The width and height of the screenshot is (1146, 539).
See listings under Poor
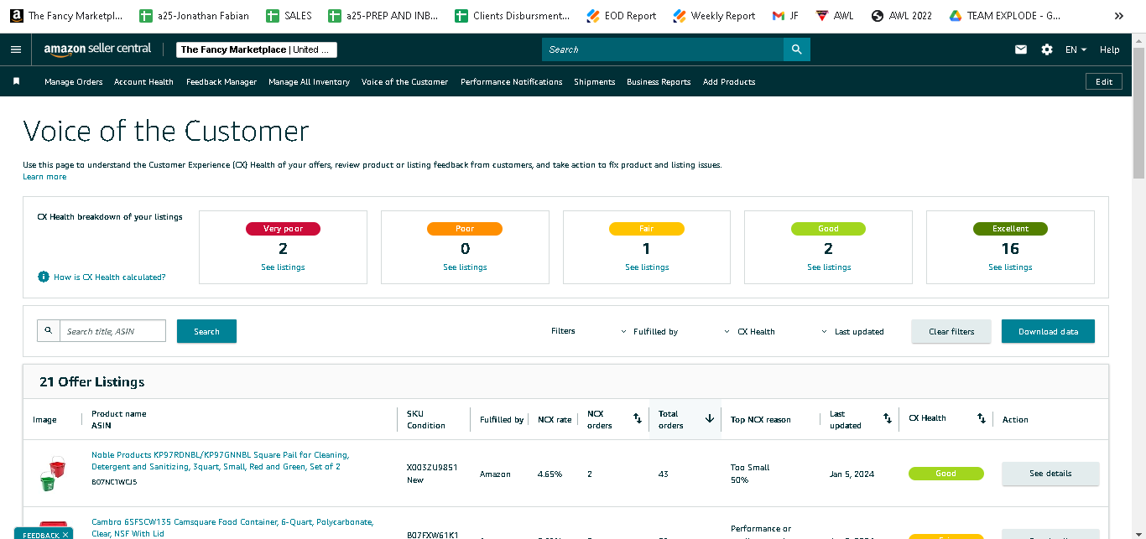point(465,267)
